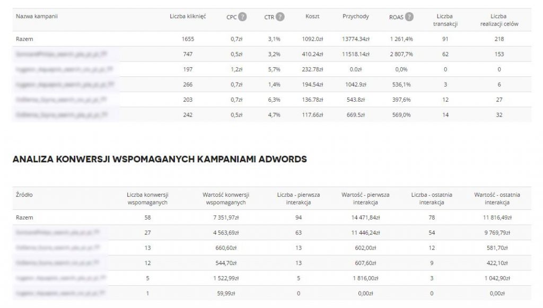Screen dimensions: 543x308
Task: Click assisted value total 7 351,97zł
Action: pos(226,218)
